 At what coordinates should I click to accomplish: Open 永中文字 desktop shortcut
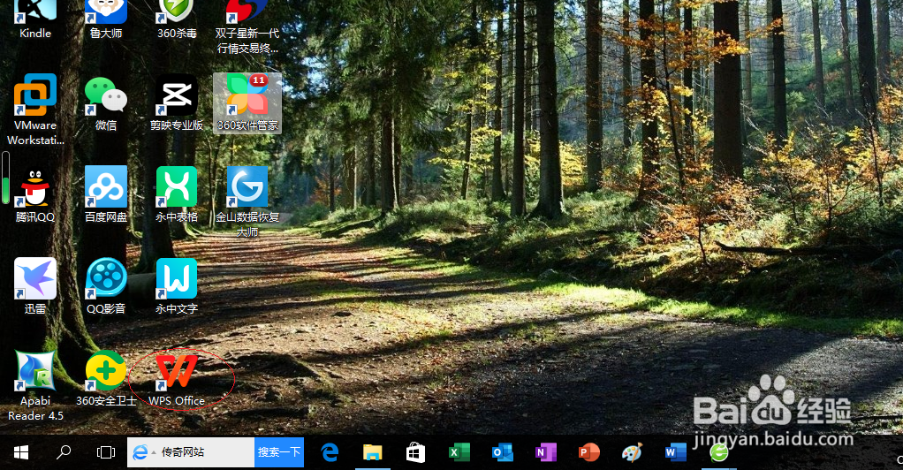[x=177, y=286]
